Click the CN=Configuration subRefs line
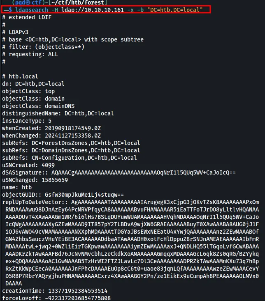 point(69,158)
